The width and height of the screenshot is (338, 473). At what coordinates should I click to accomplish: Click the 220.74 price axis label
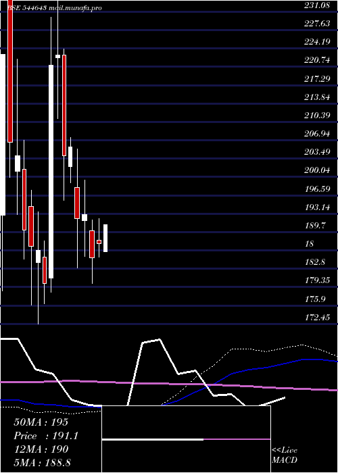[317, 60]
